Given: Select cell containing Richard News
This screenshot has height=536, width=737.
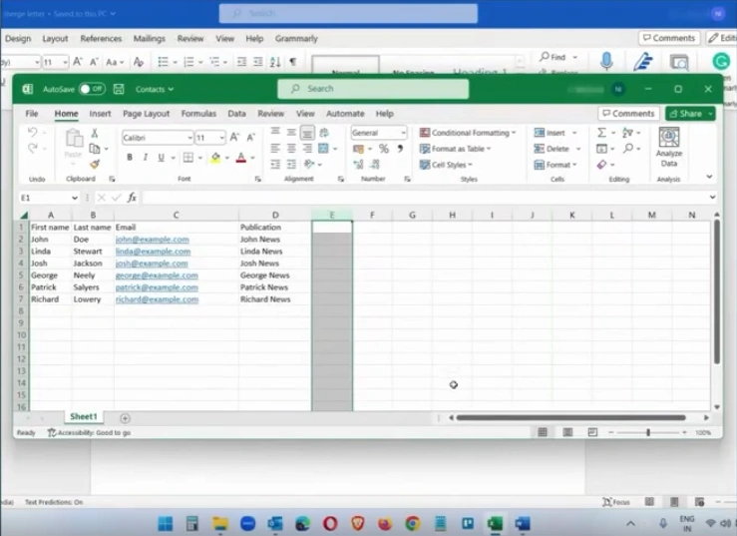Looking at the screenshot, I should coord(275,299).
